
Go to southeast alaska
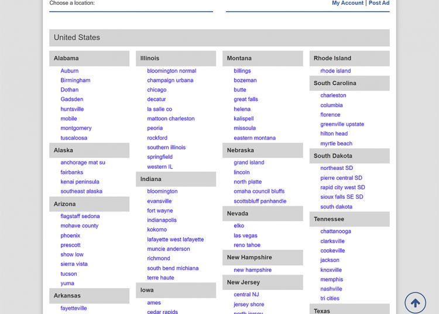[x=81, y=192]
